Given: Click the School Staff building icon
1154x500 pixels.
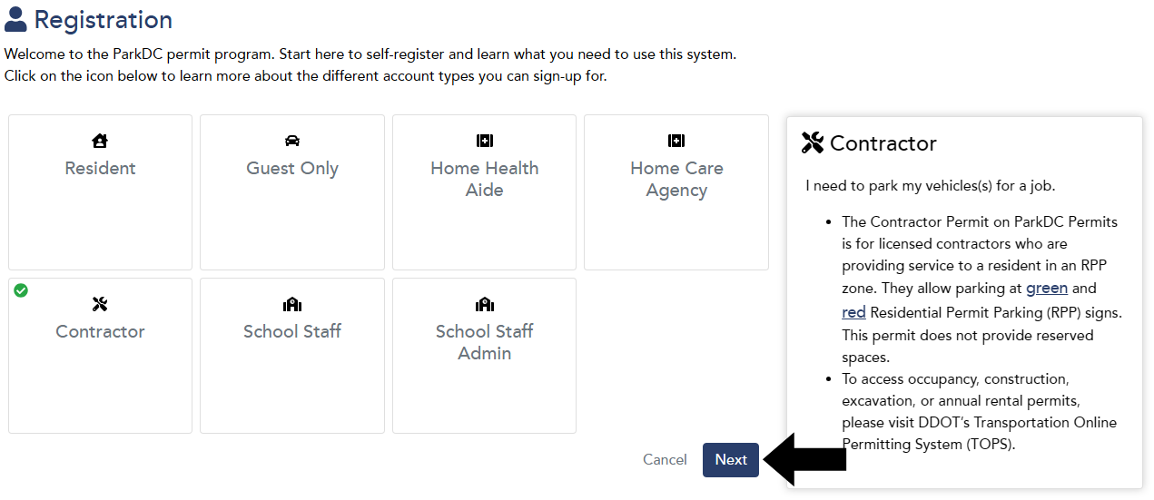Looking at the screenshot, I should 292,304.
